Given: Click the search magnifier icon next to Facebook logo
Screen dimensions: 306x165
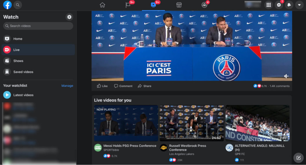Looking at the screenshot, I should click(18, 5).
